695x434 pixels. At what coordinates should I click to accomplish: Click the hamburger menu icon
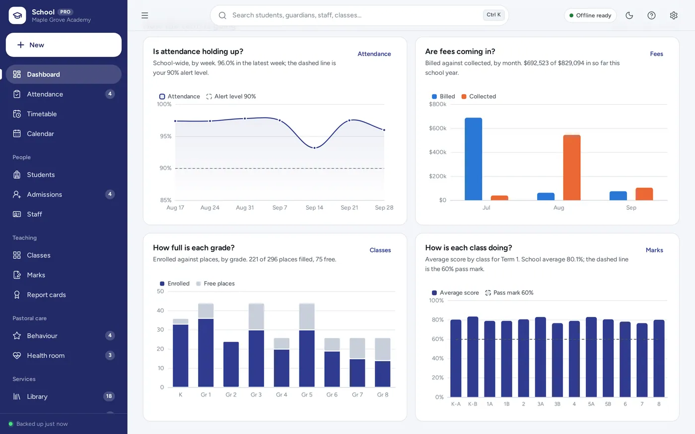click(x=145, y=15)
